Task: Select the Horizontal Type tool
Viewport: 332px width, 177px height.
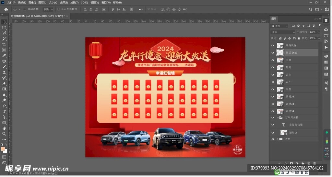Action: (x=4, y=112)
